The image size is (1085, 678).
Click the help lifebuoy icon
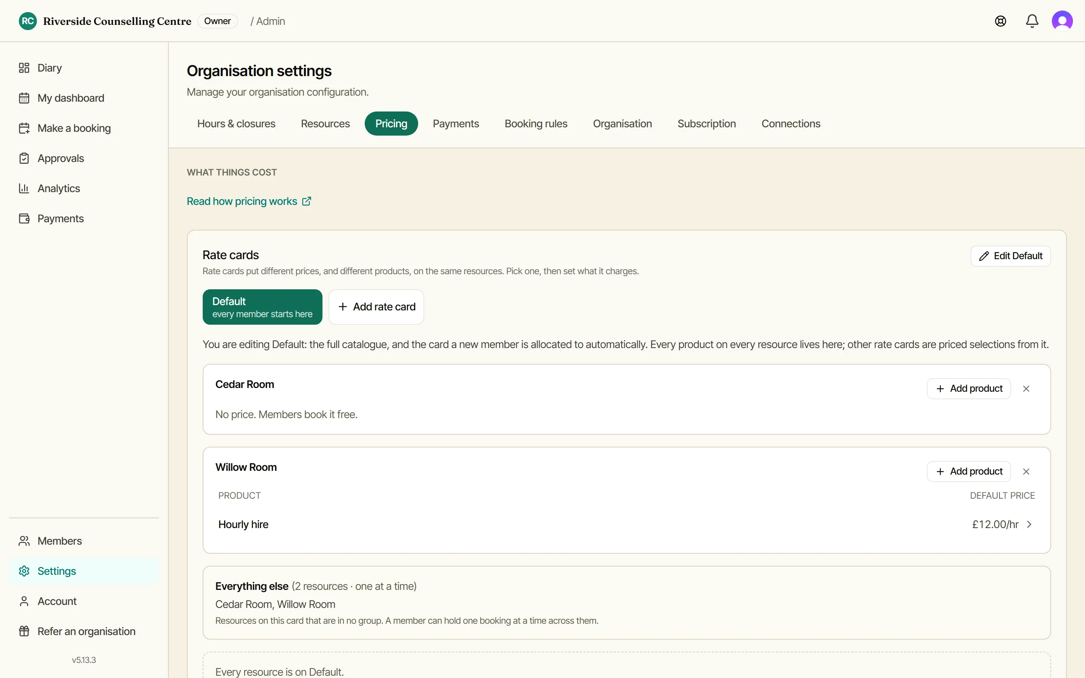(1000, 21)
